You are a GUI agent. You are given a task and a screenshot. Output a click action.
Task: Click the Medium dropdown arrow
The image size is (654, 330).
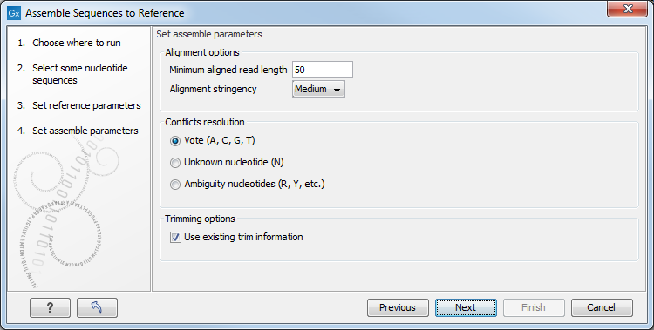pyautogui.click(x=337, y=90)
